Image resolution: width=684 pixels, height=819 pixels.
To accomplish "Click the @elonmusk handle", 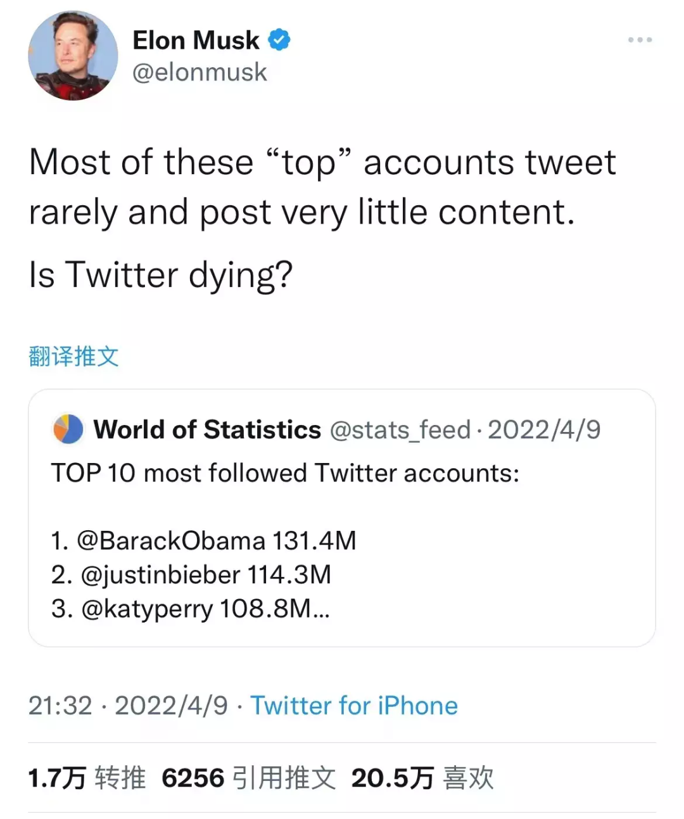I will click(x=199, y=72).
